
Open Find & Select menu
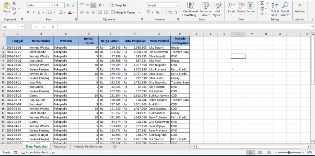[x=285, y=9]
